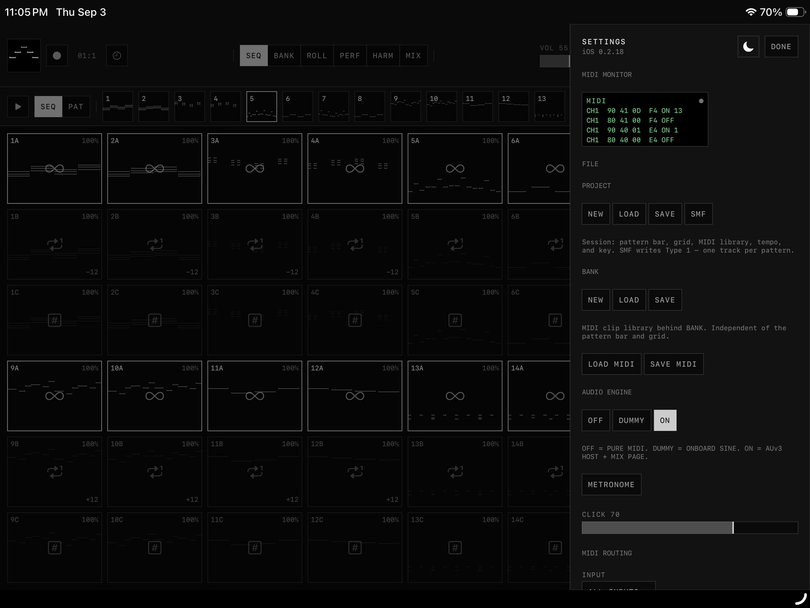Select pattern 1 in pattern bar
The height and width of the screenshot is (608, 810).
point(118,107)
